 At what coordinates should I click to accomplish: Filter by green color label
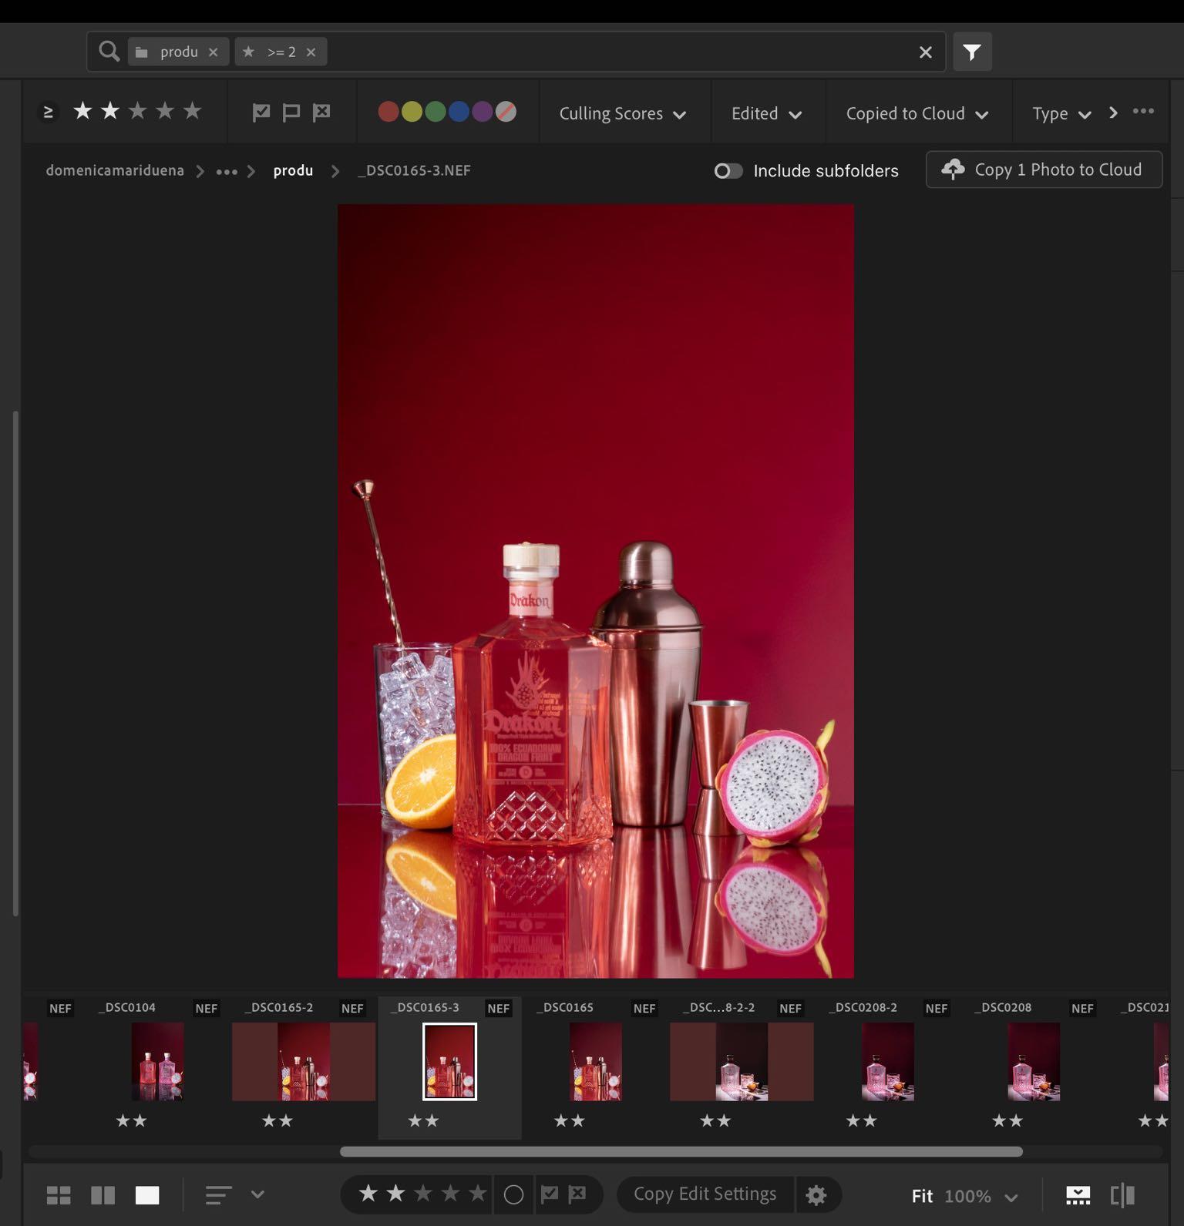point(436,112)
